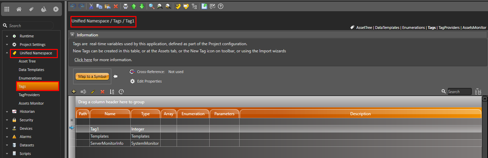488x158 pixels.
Task: Switch to the DataTemplates tab
Action: [x=387, y=28]
